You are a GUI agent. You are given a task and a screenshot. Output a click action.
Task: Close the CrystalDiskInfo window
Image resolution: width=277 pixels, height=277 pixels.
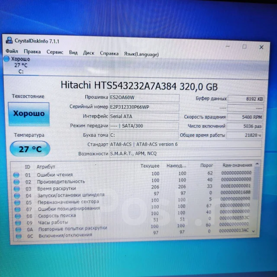(261, 47)
